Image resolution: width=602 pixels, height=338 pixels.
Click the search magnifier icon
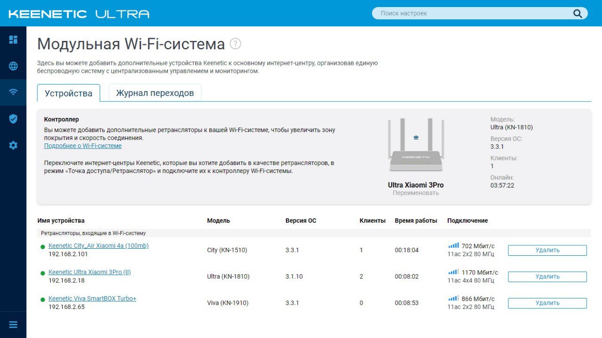tap(578, 14)
